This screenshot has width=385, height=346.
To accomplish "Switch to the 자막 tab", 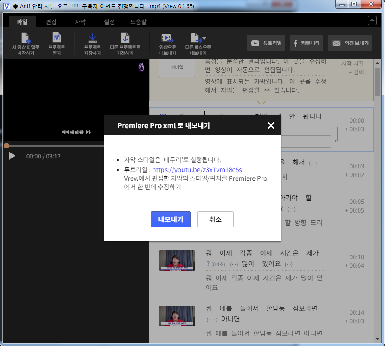I will click(x=80, y=22).
